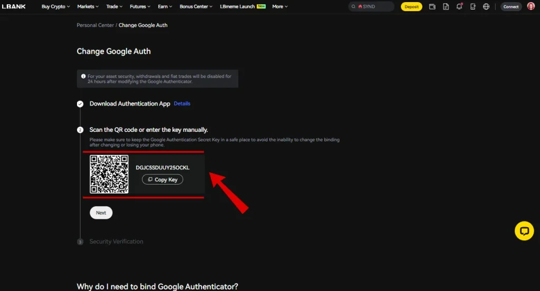Select the secret key DGJC5SDUUY25OCKL text
This screenshot has height=291, width=540.
162,168
